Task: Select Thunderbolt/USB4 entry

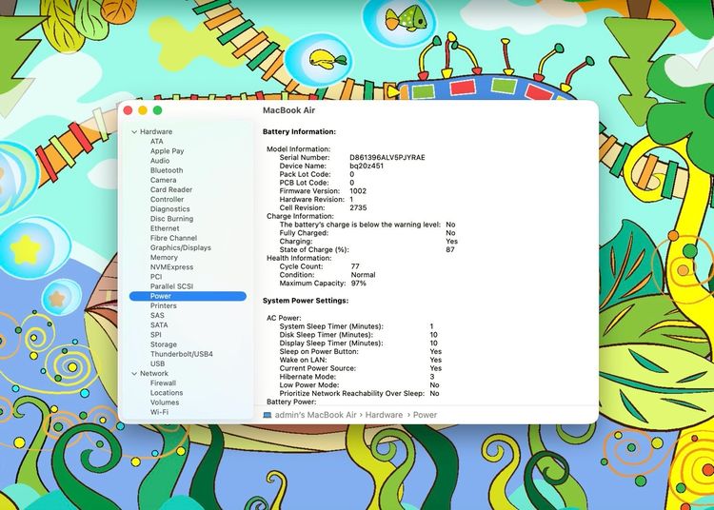Action: tap(182, 354)
